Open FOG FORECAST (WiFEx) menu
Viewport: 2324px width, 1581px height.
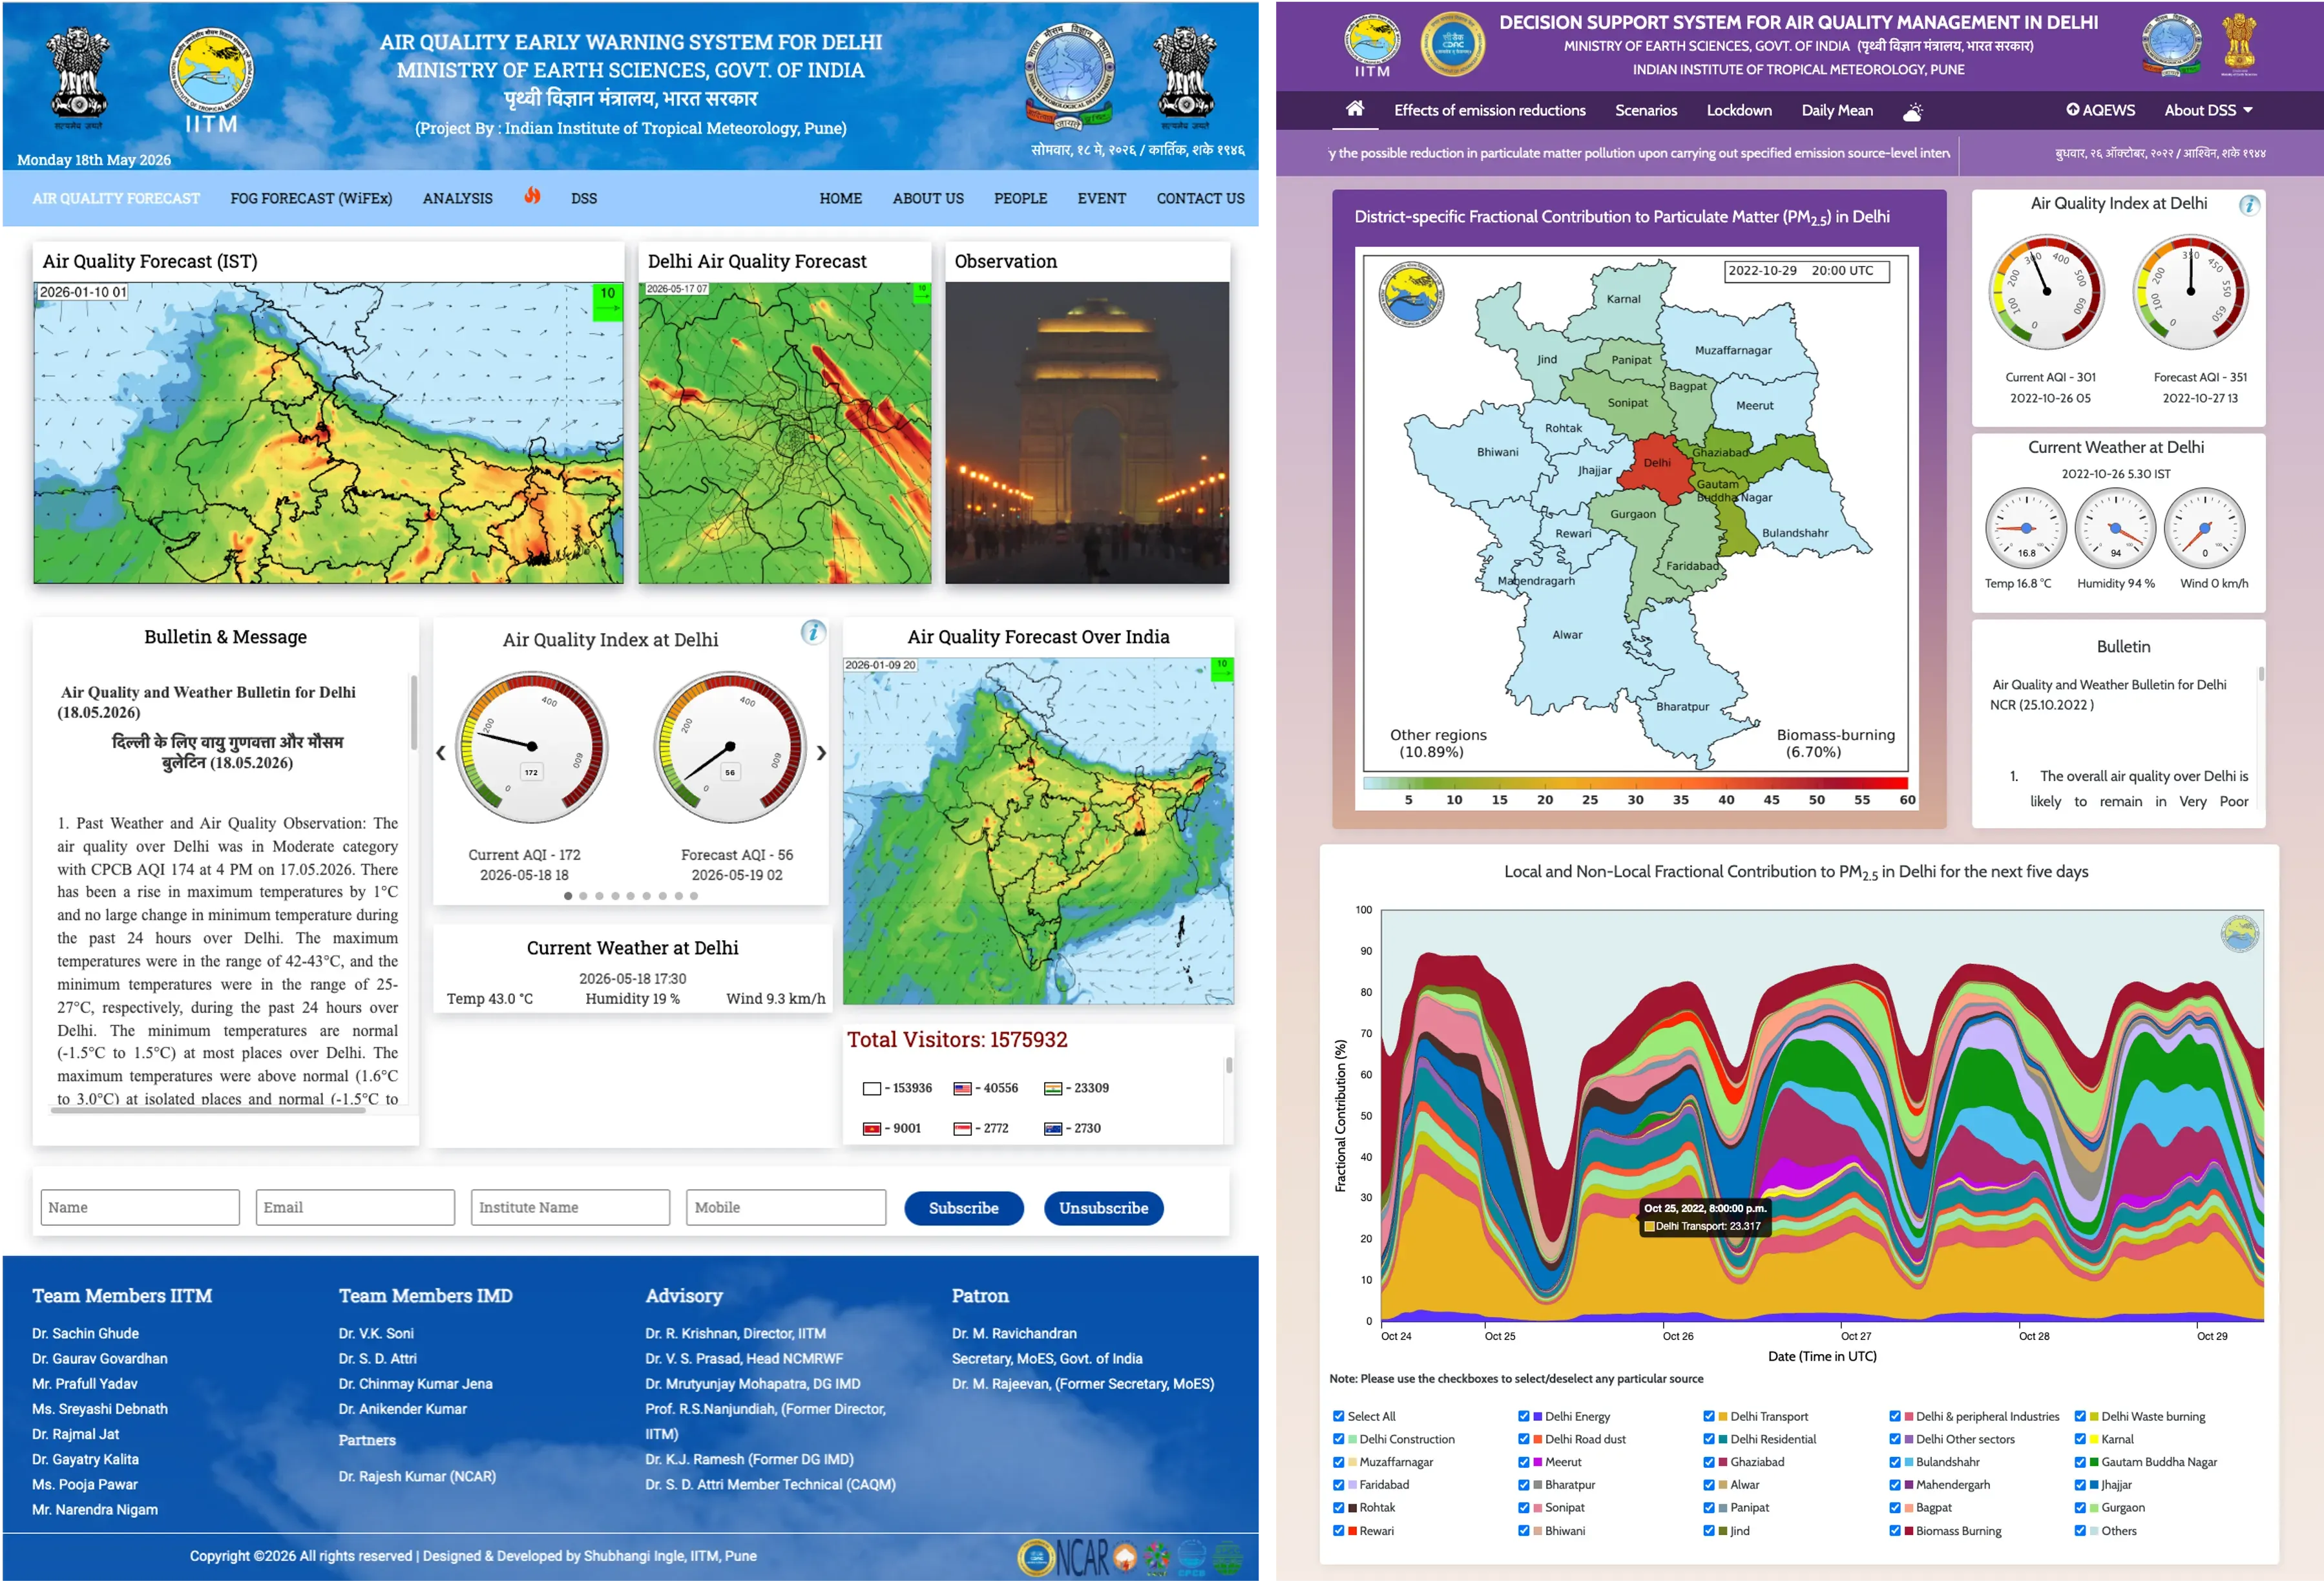point(311,198)
